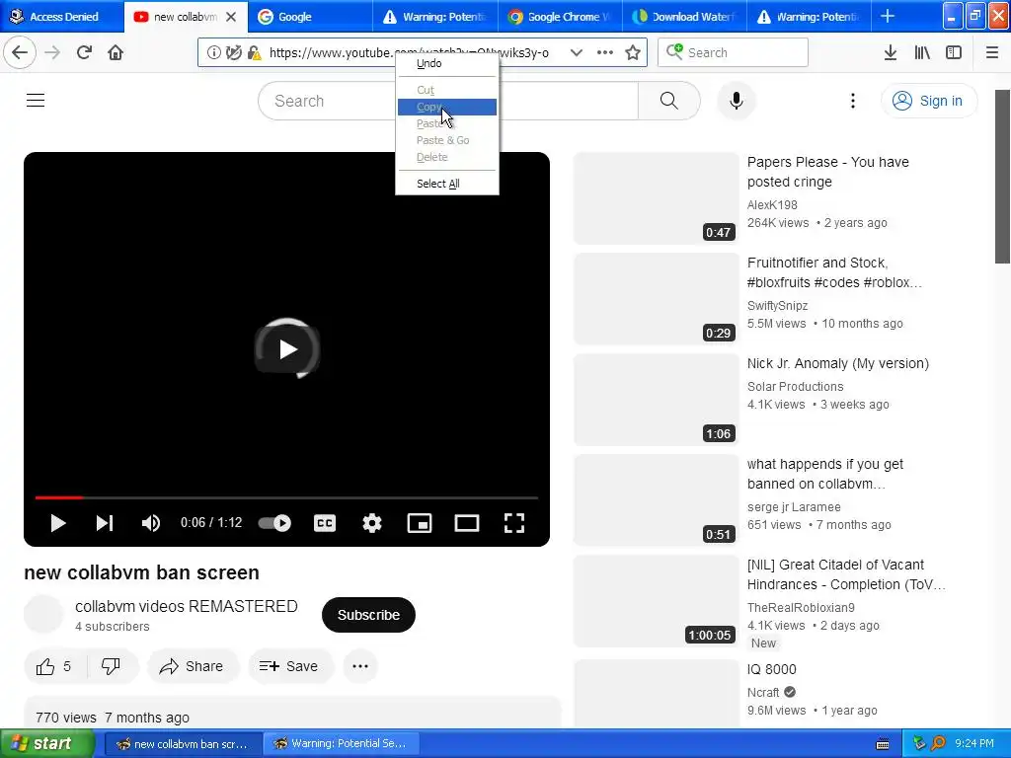Open IQ 8000 video by Ncraft

point(772,670)
